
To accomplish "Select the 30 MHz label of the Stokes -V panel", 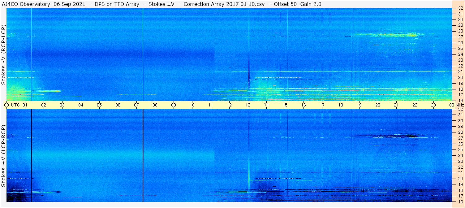I will (x=460, y=19).
